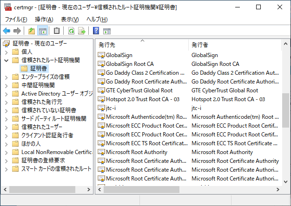Sort by 発行先 column header
Image resolution: width=291 pixels, height=206 pixels.
pos(142,45)
